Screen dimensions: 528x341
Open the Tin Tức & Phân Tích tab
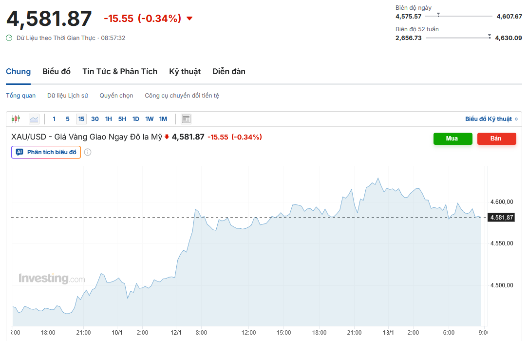[120, 71]
